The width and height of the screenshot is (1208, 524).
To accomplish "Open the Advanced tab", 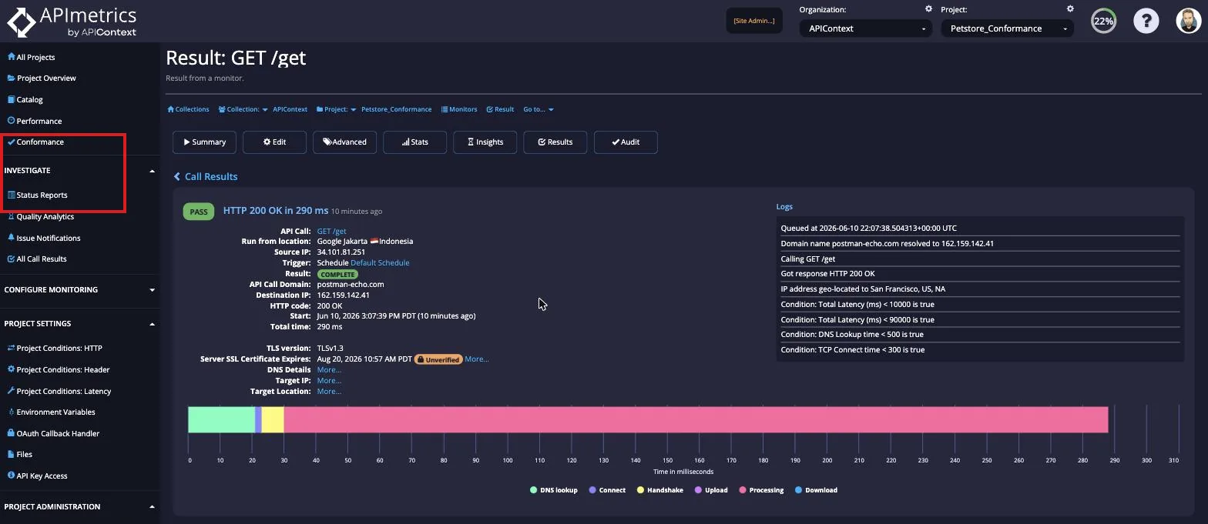I will point(344,142).
